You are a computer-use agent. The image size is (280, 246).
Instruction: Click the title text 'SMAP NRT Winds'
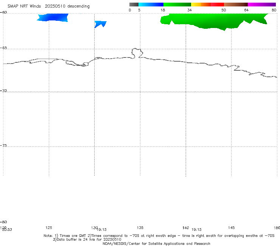(x=24, y=6)
